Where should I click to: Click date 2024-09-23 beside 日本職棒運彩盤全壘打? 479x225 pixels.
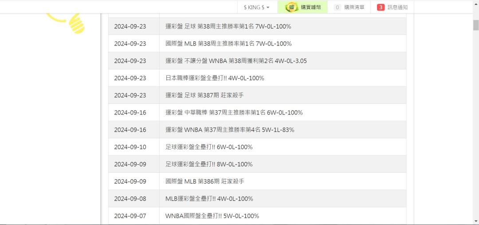click(130, 78)
